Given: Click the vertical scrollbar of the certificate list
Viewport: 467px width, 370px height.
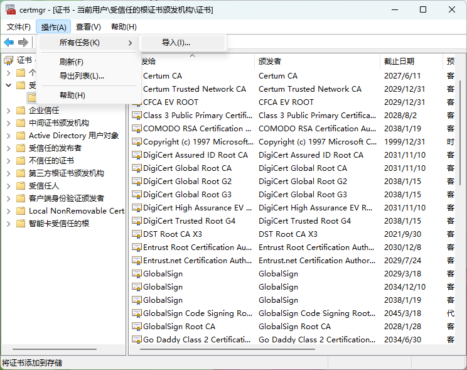Looking at the screenshot, I should point(460,133).
